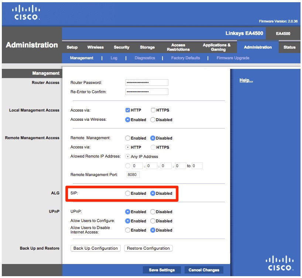Click the fourth IP address octet field

pos(181,166)
